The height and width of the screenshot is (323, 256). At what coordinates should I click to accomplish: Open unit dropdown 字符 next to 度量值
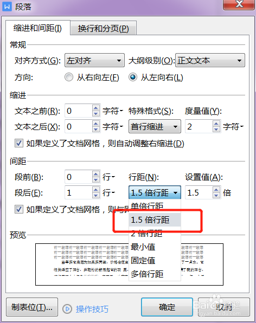click(233, 126)
